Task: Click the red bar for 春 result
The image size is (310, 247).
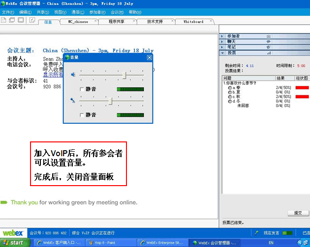Action: [302, 87]
